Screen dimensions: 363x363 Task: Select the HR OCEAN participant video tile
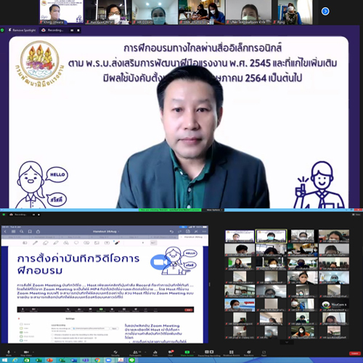click(x=155, y=12)
